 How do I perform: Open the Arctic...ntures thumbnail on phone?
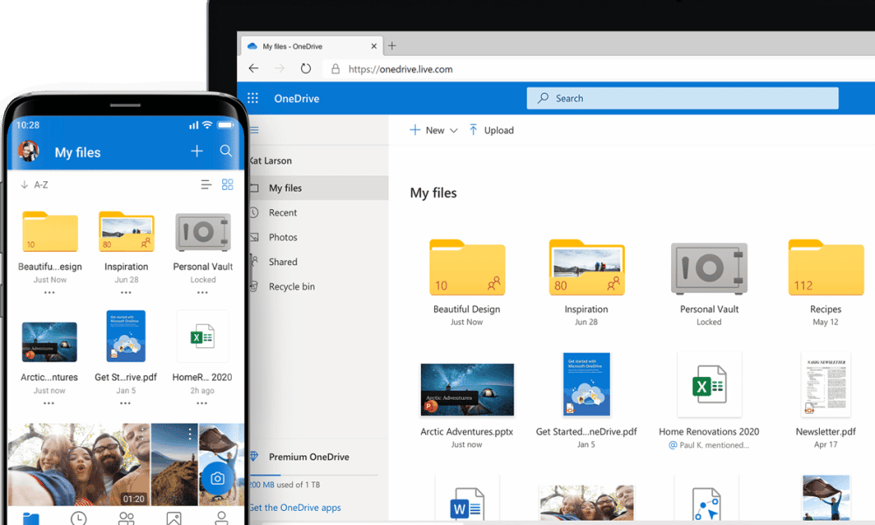pos(50,341)
